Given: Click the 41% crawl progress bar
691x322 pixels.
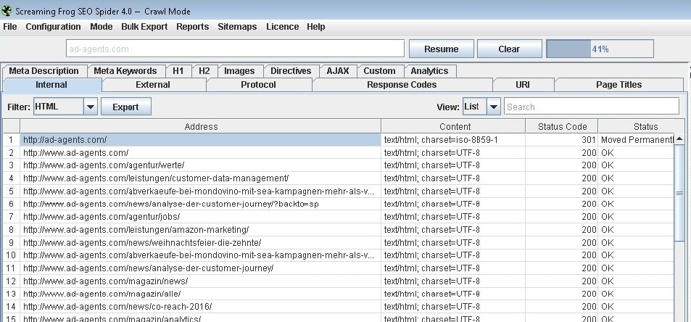Looking at the screenshot, I should pyautogui.click(x=600, y=49).
